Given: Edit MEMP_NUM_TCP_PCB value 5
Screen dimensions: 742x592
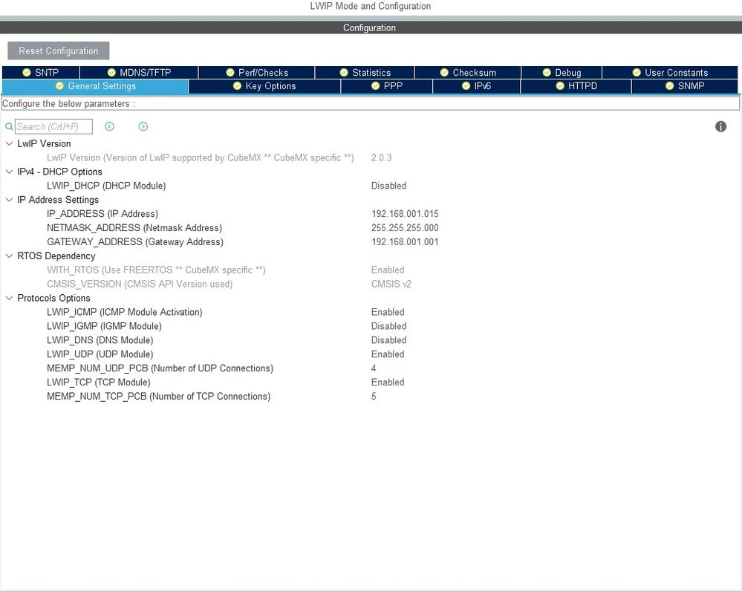Looking at the screenshot, I should coord(374,397).
